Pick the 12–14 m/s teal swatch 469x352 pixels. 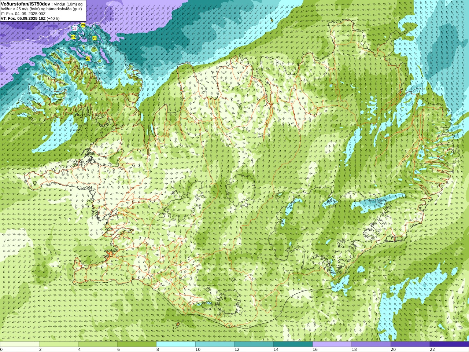point(254,344)
